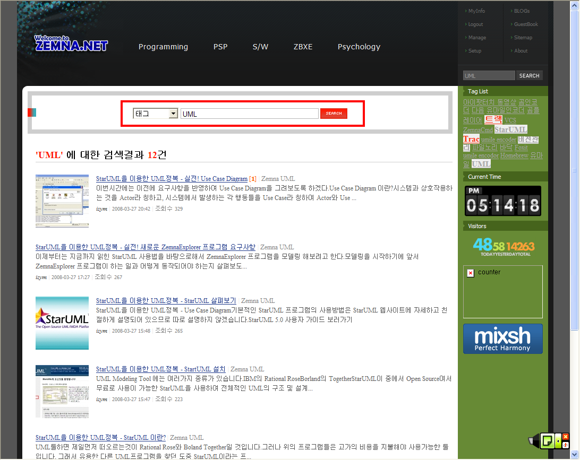The image size is (580, 460).
Task: Select the VCS tag
Action: point(510,120)
